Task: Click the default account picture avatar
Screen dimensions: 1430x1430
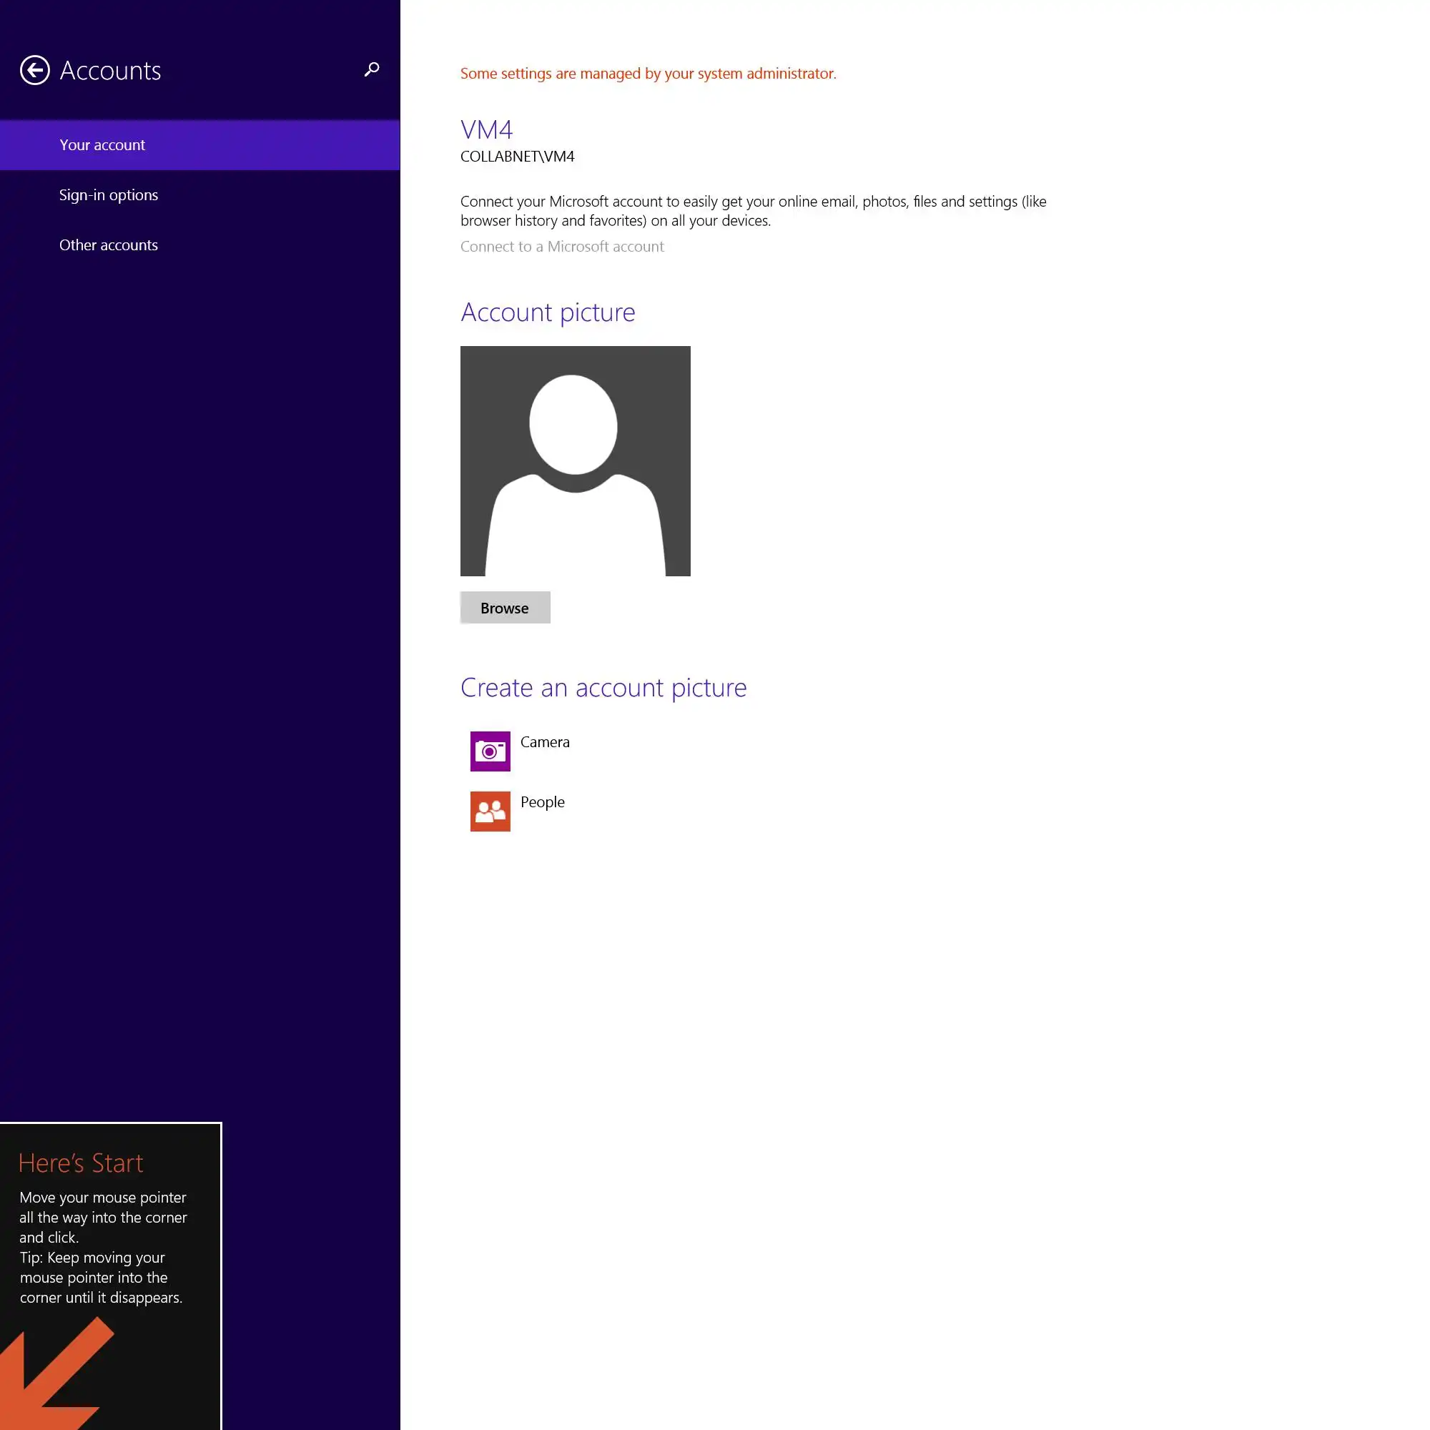Action: [x=575, y=460]
